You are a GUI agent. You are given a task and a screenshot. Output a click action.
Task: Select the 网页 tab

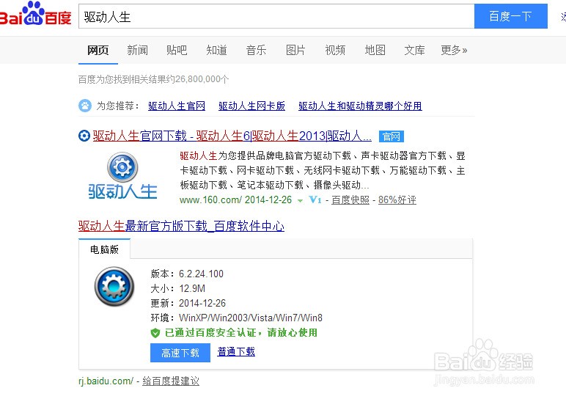tap(98, 50)
